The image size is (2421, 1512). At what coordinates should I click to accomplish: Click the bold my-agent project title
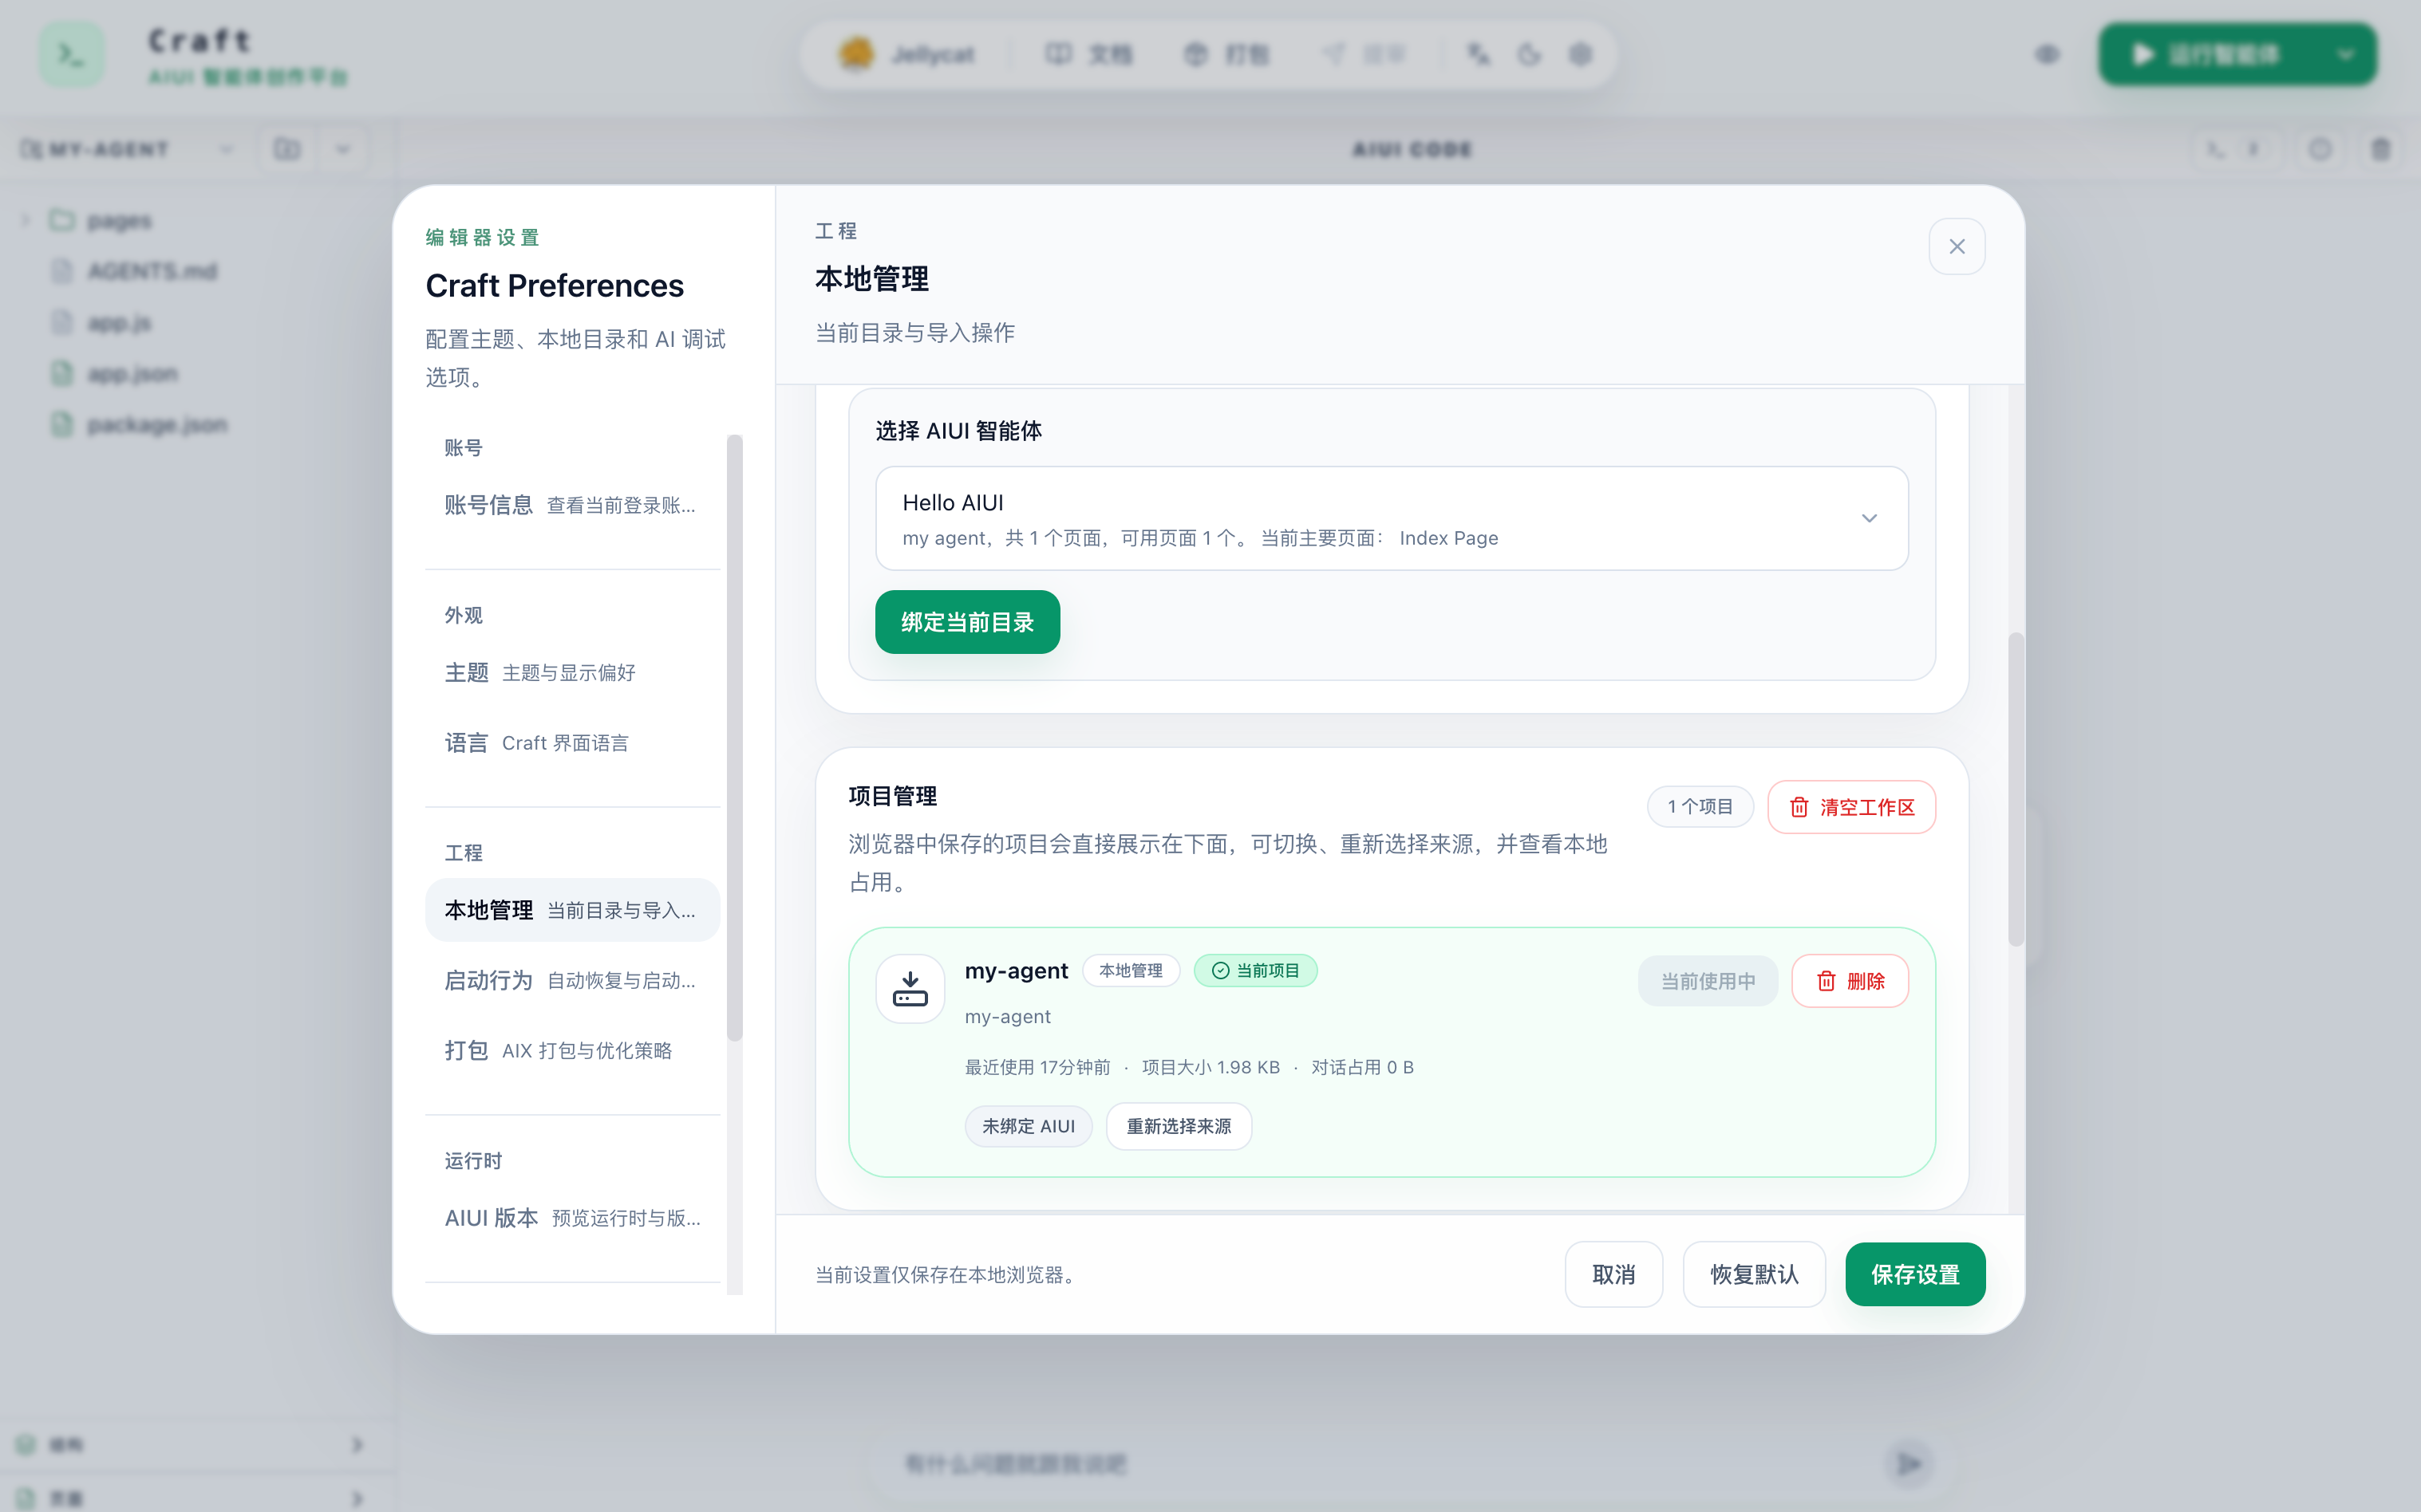(x=1016, y=970)
